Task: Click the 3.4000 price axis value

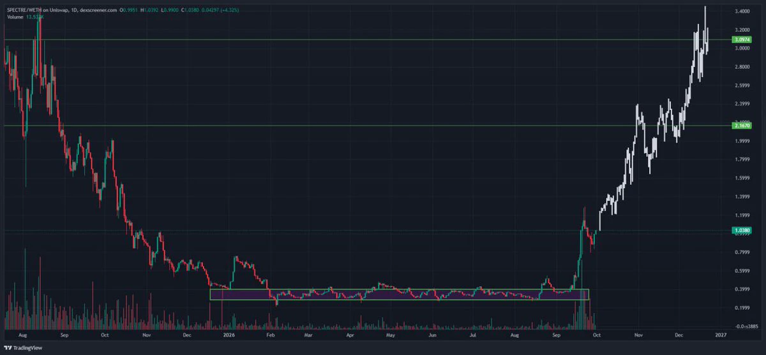Action: [x=742, y=11]
